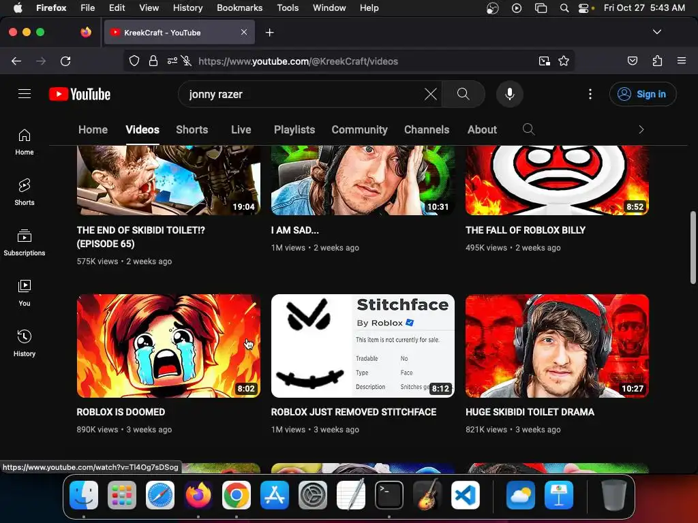Open the Channels tab
Image resolution: width=698 pixels, height=523 pixels.
point(427,129)
